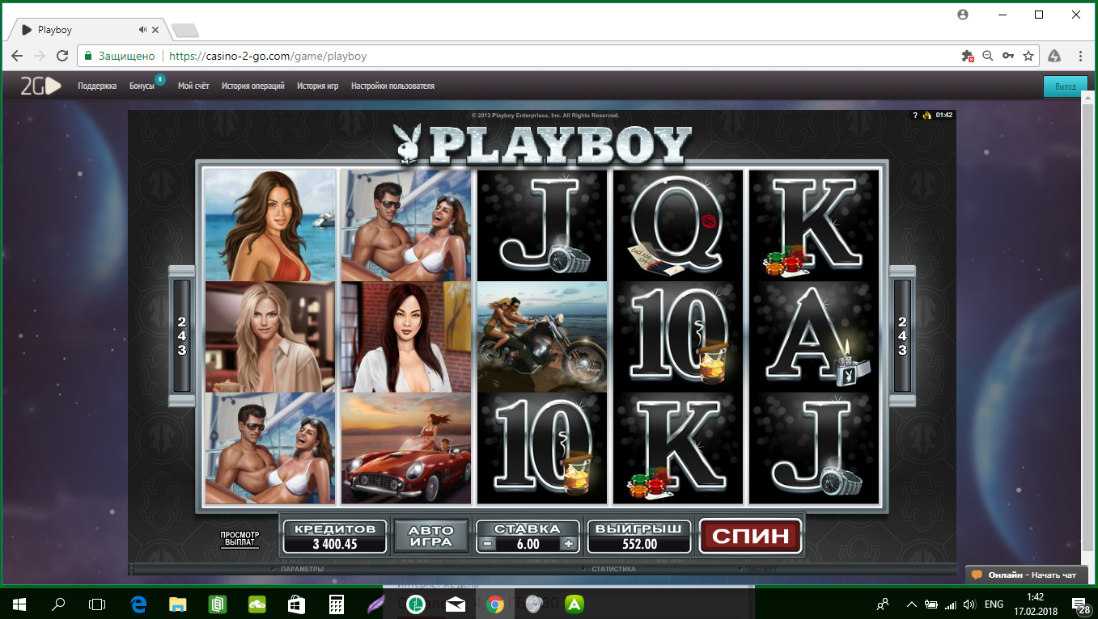Click the red СПИН spin button
This screenshot has height=619, width=1098.
[x=750, y=536]
